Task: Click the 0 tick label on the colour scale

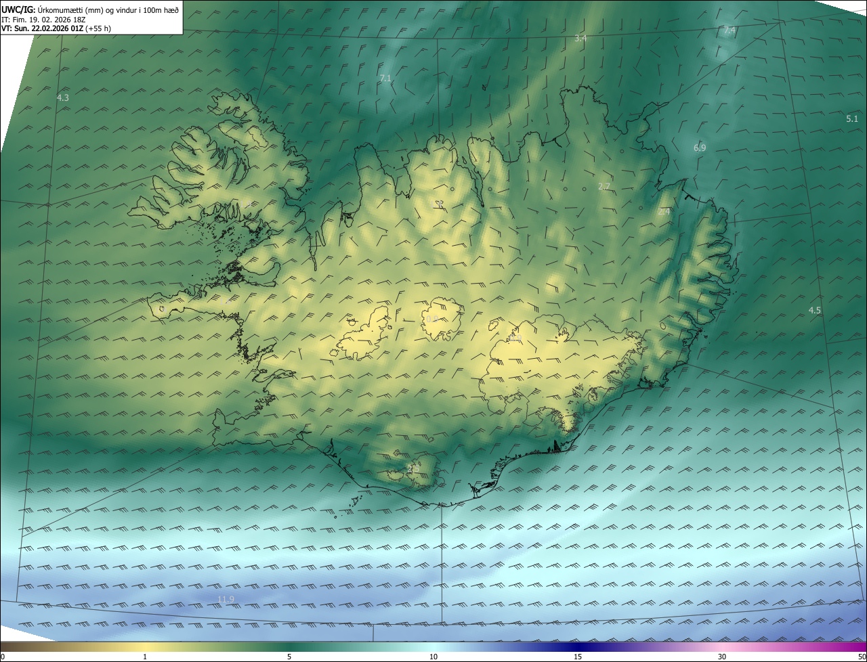Action: point(3,657)
